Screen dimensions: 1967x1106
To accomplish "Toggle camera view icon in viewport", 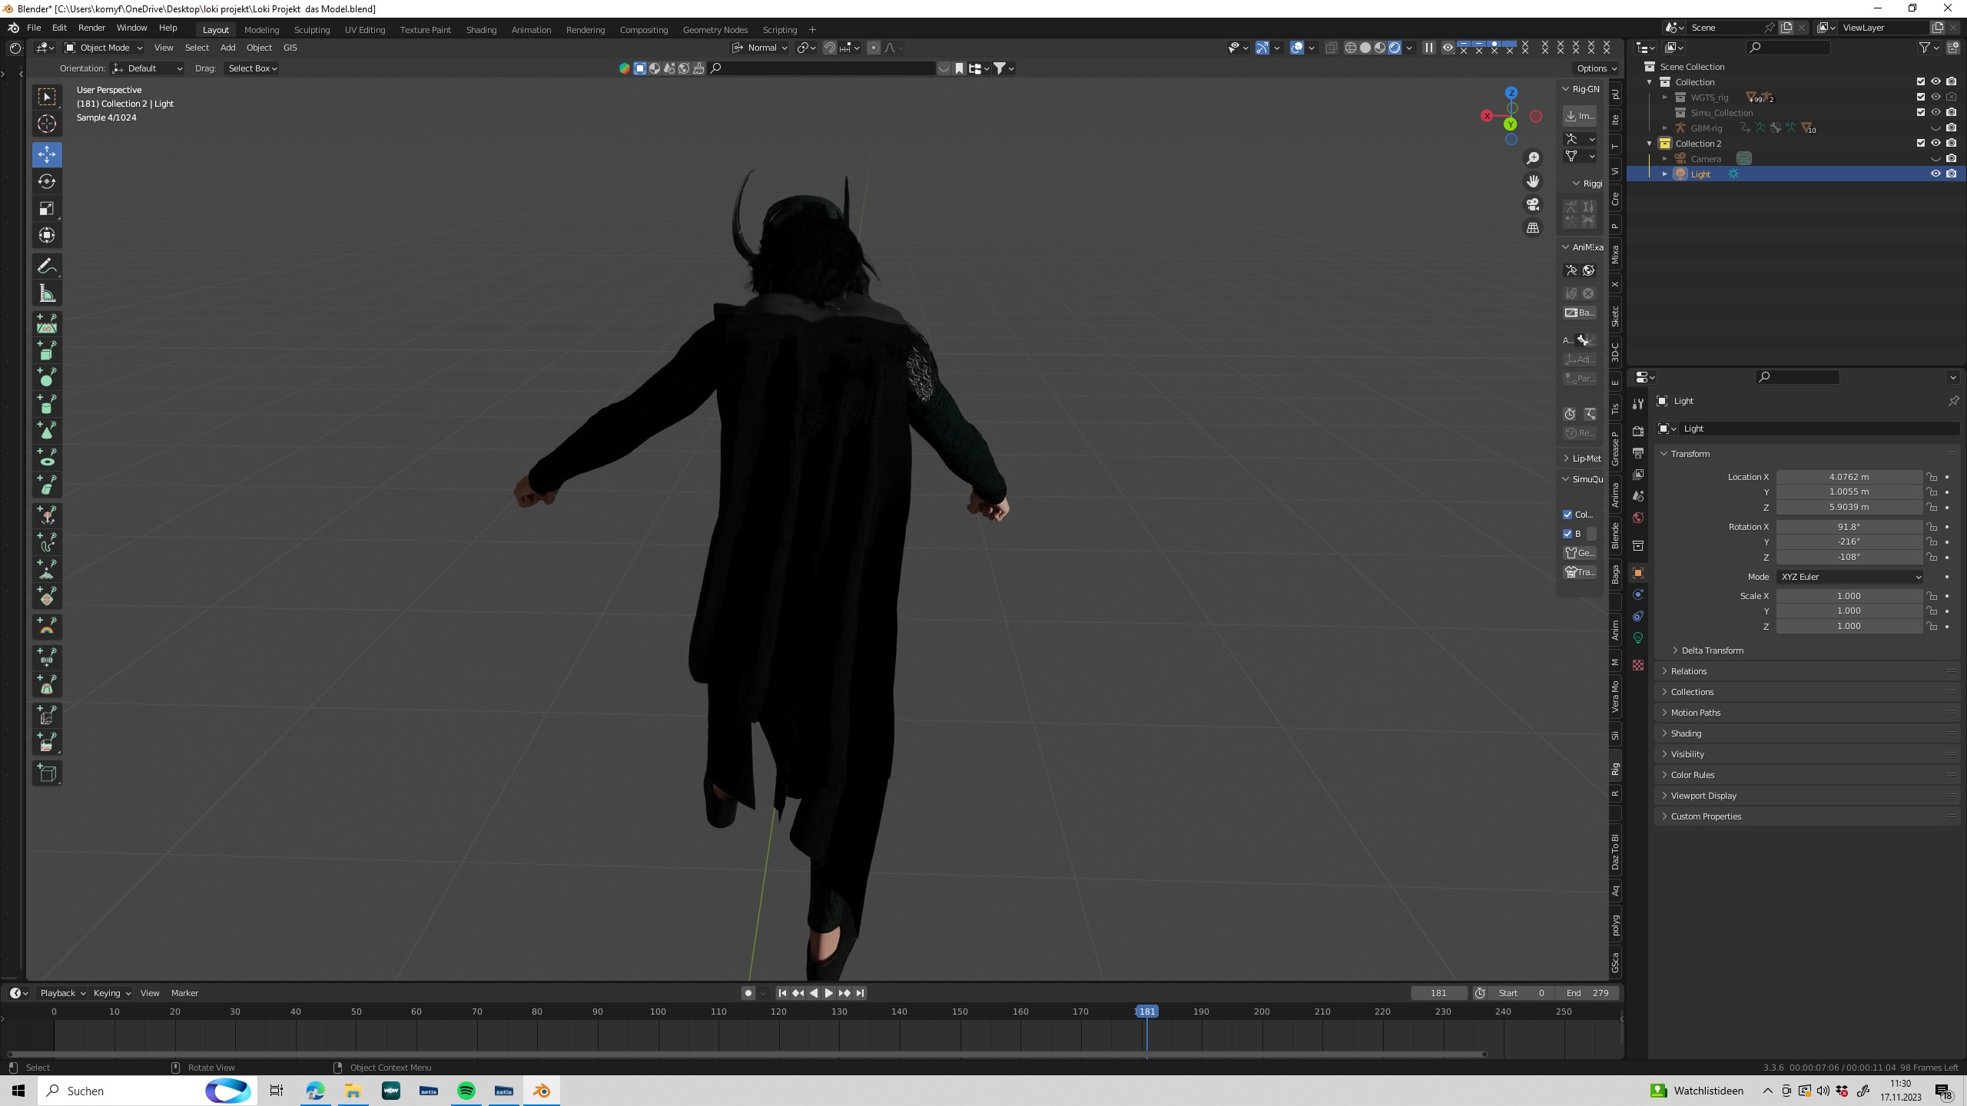I will coord(1533,204).
